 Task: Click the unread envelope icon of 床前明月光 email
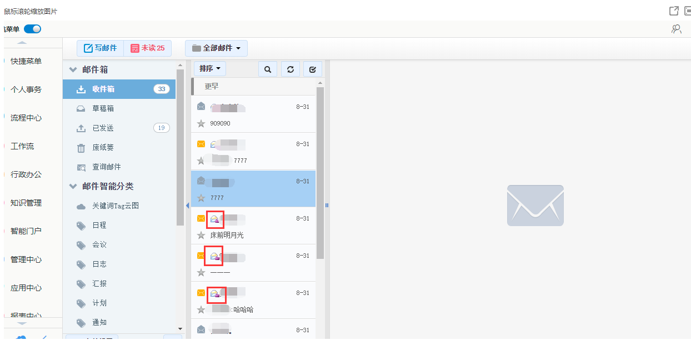coord(201,218)
